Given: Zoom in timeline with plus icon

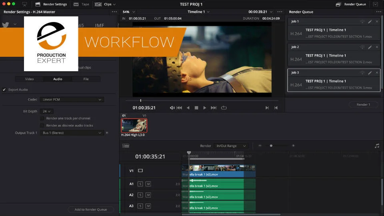Looking at the screenshot, I should click(x=293, y=146).
